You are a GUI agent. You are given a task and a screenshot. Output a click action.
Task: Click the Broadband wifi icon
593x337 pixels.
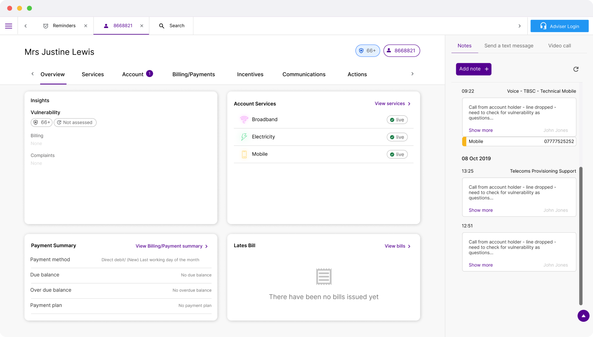(x=244, y=120)
